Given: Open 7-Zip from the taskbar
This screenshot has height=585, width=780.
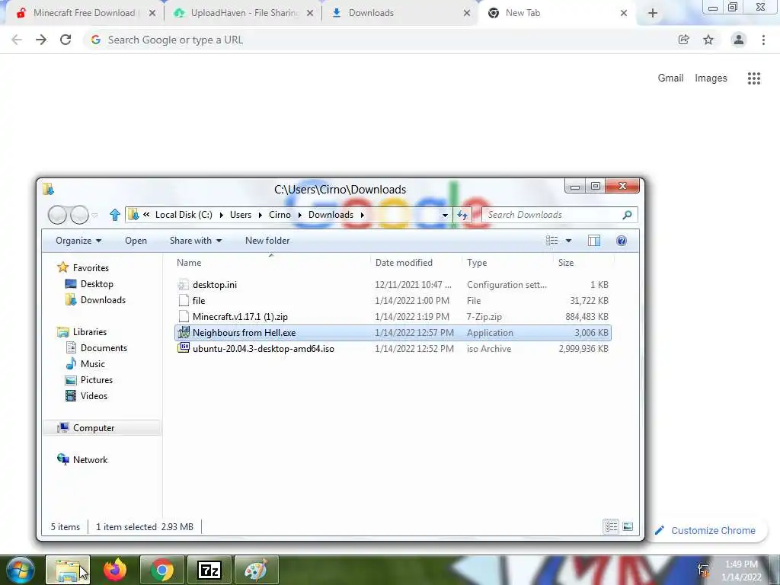Looking at the screenshot, I should [x=209, y=570].
